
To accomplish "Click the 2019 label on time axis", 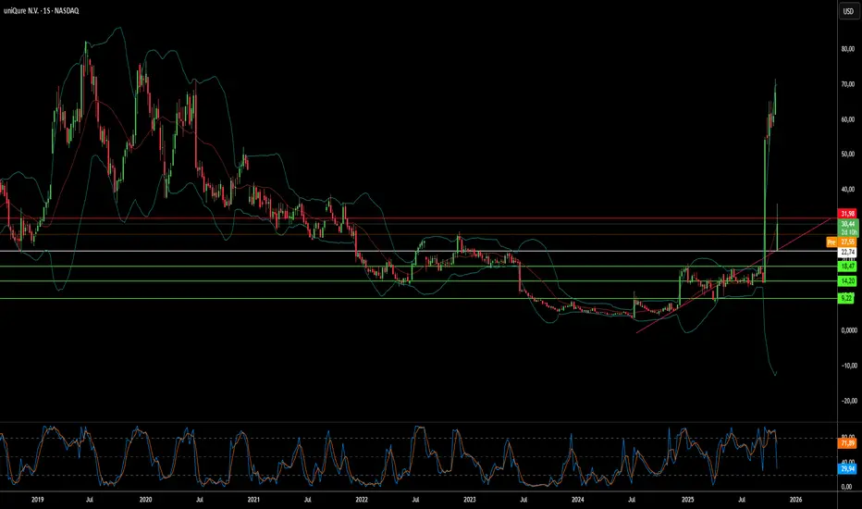I will [37, 500].
